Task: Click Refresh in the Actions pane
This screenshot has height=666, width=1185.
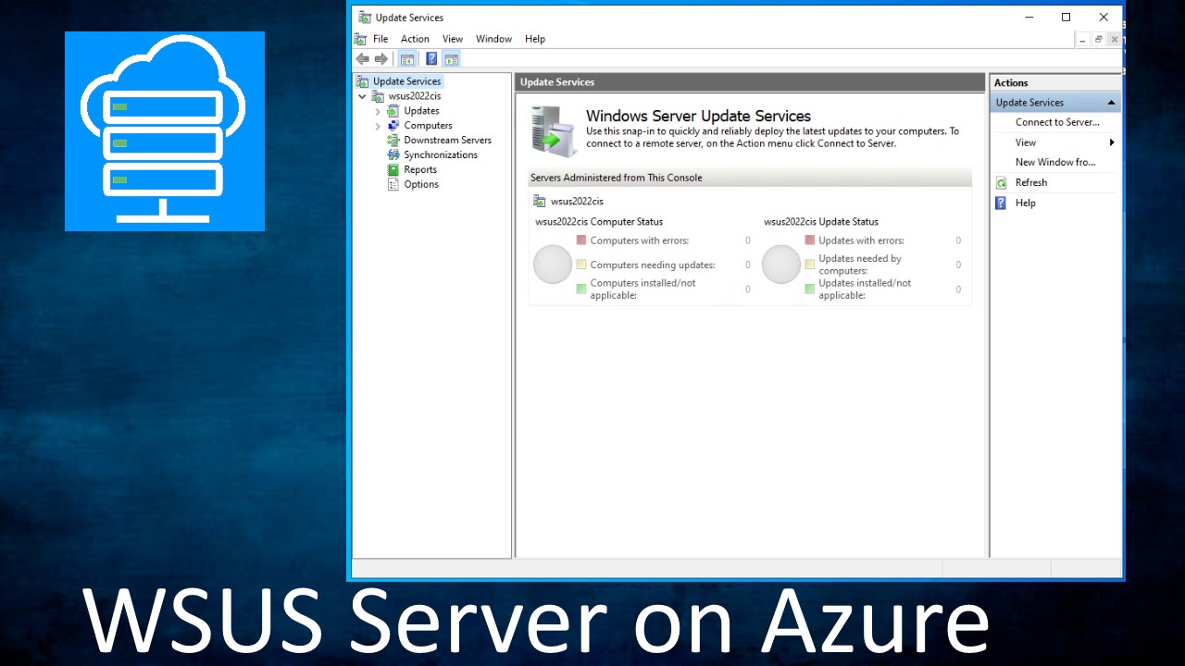Action: (1031, 183)
